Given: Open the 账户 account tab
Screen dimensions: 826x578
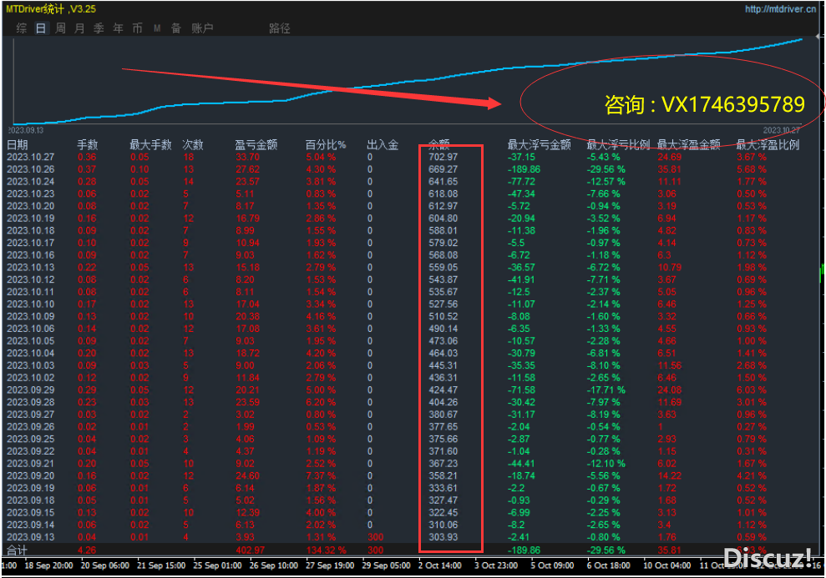Looking at the screenshot, I should [202, 28].
